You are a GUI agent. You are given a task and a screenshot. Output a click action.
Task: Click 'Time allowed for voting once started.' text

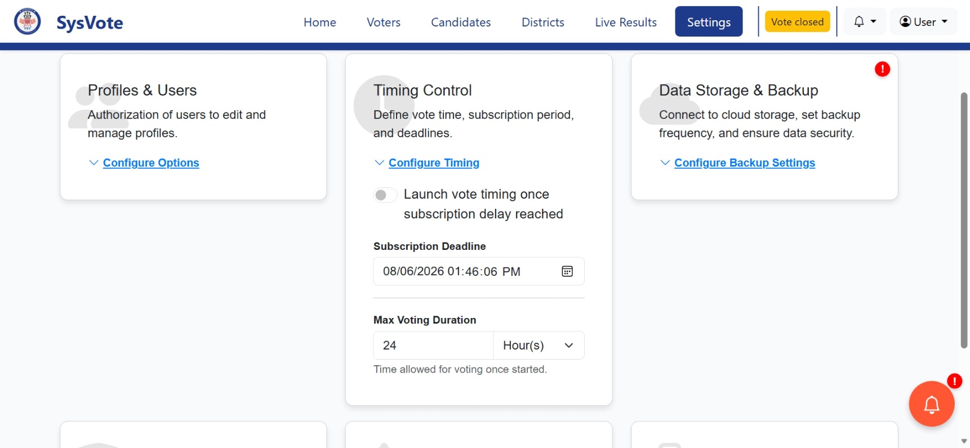pyautogui.click(x=460, y=370)
